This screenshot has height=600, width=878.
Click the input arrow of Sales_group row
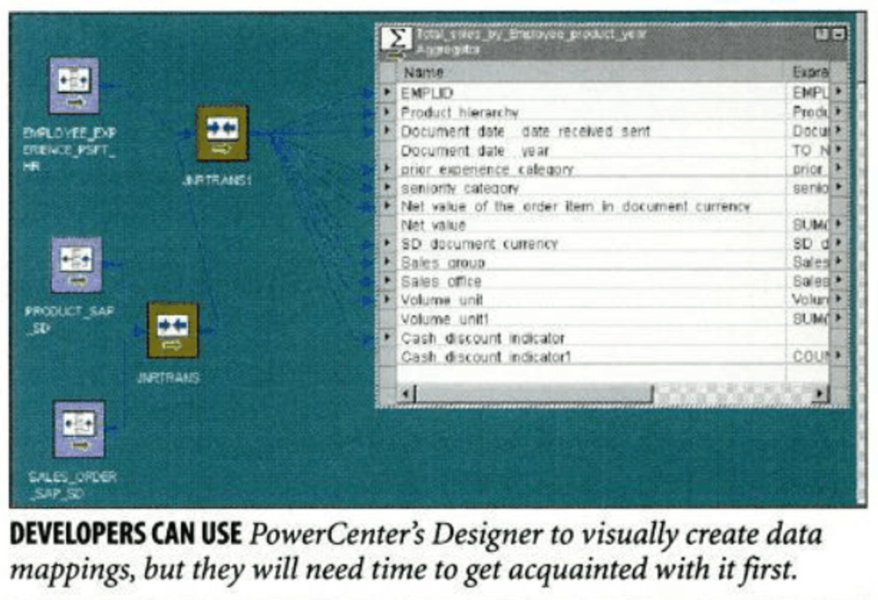click(388, 262)
